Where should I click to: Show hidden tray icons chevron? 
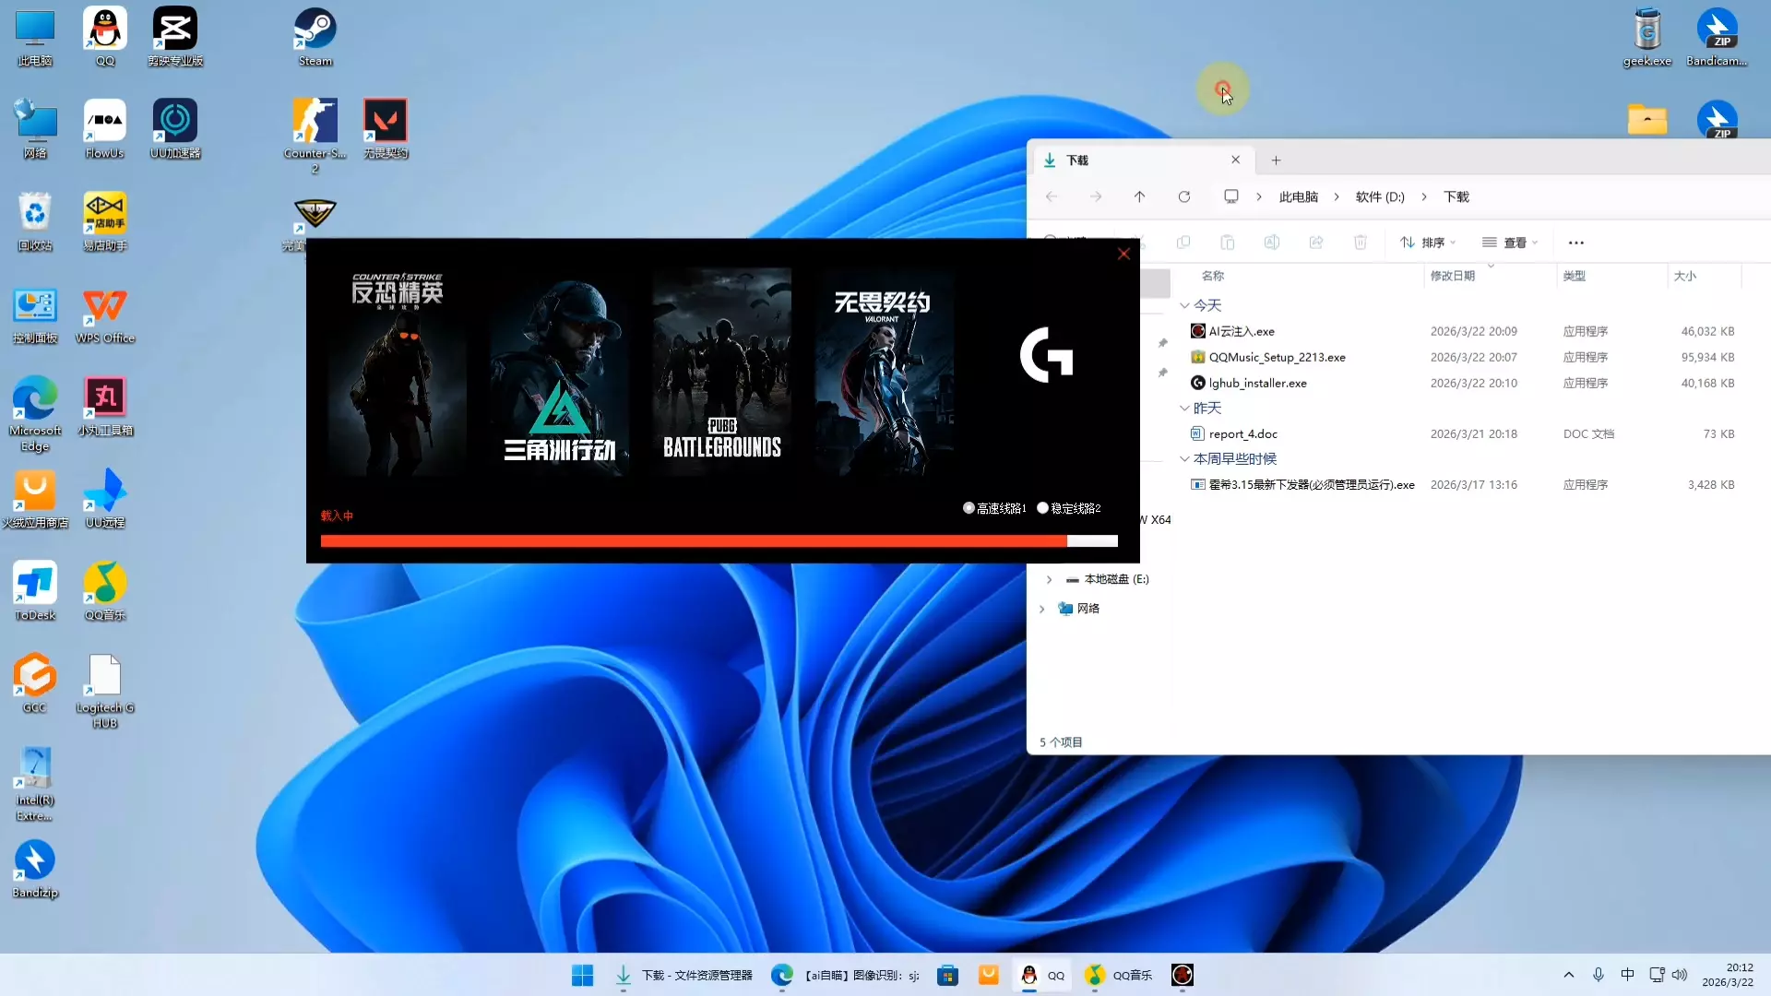(x=1569, y=975)
